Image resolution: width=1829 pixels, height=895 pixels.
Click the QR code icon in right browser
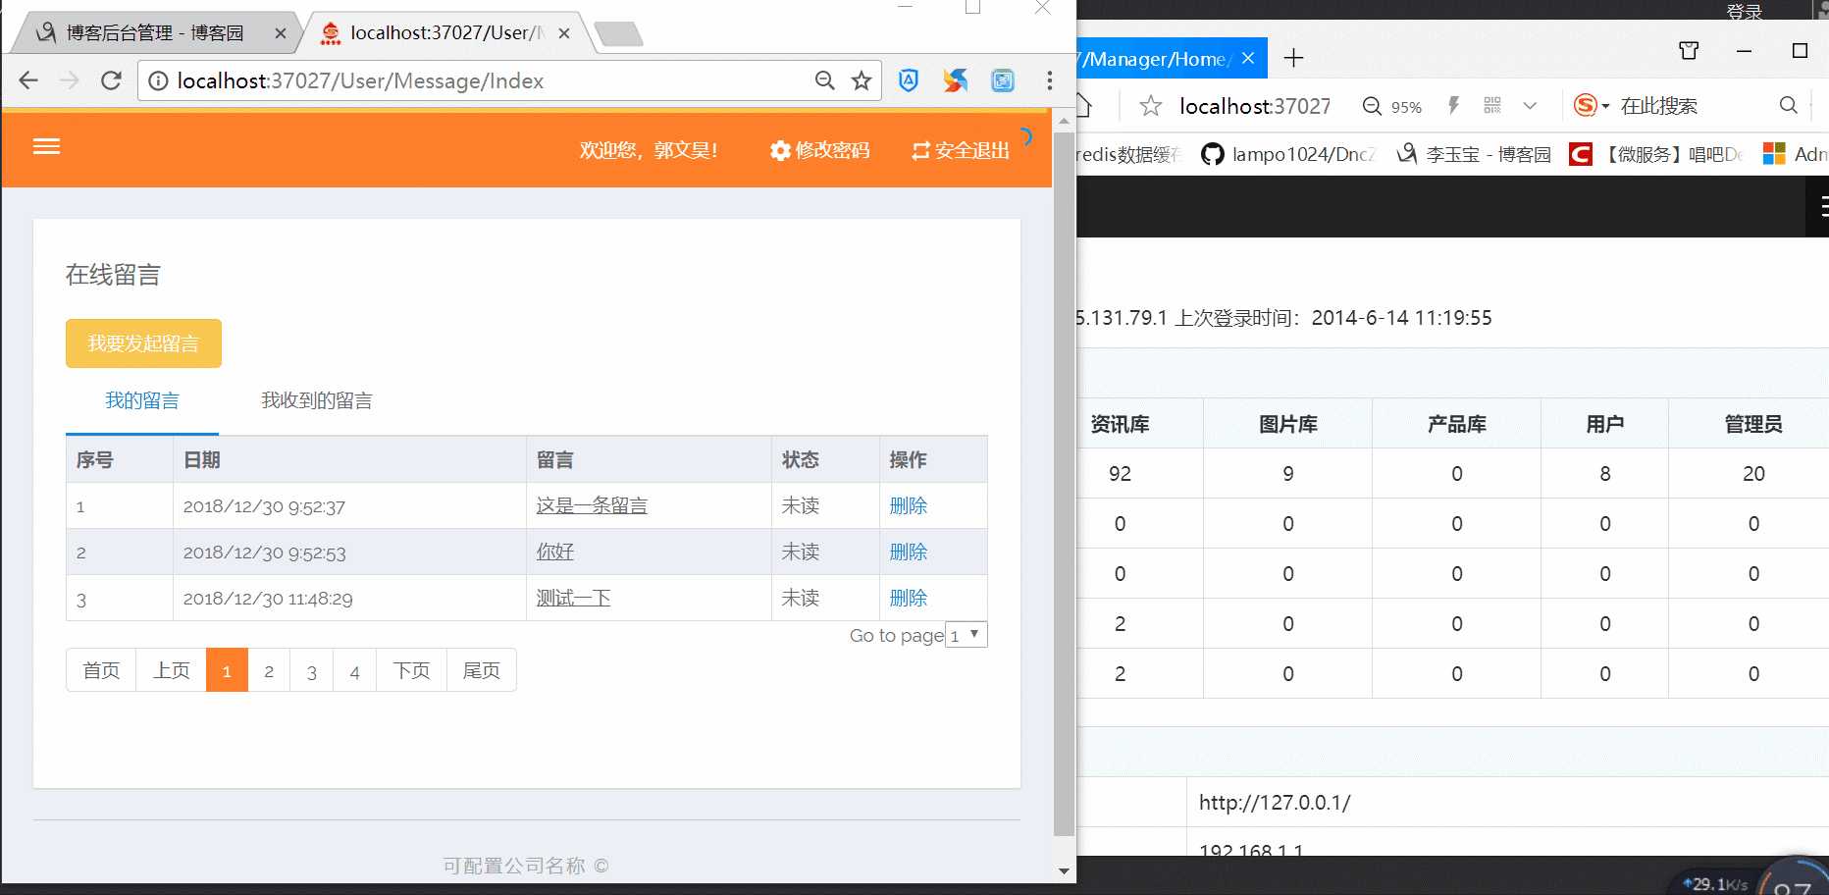pyautogui.click(x=1492, y=105)
